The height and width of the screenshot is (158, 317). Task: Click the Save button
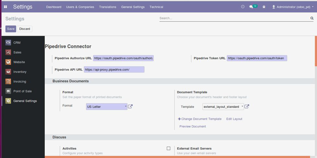[11, 29]
